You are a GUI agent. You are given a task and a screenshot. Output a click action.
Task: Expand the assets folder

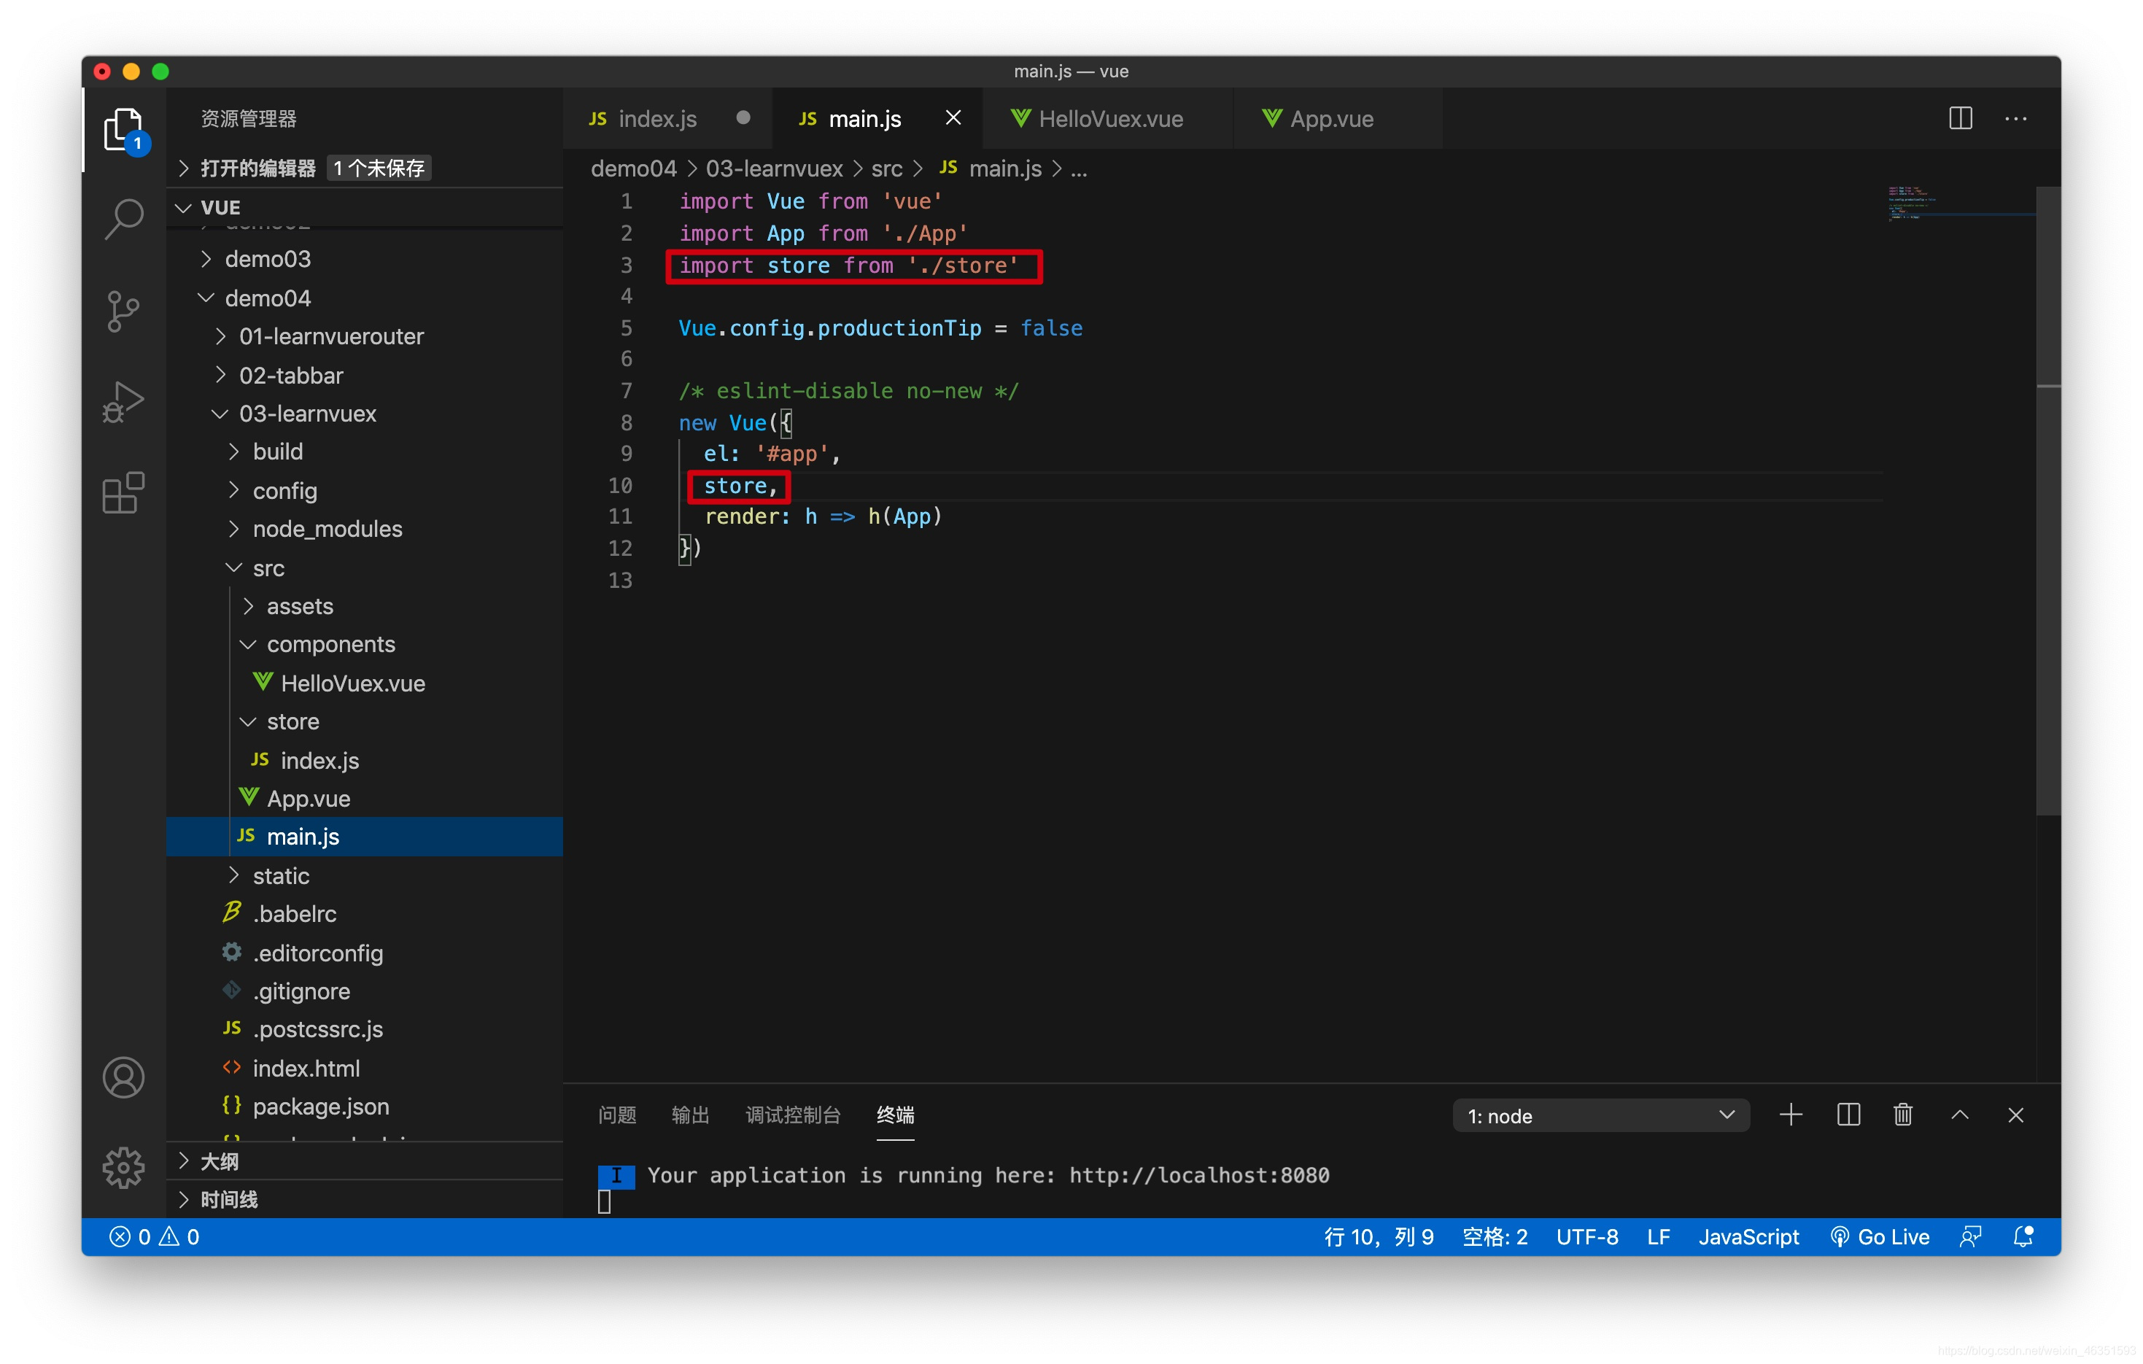point(365,607)
